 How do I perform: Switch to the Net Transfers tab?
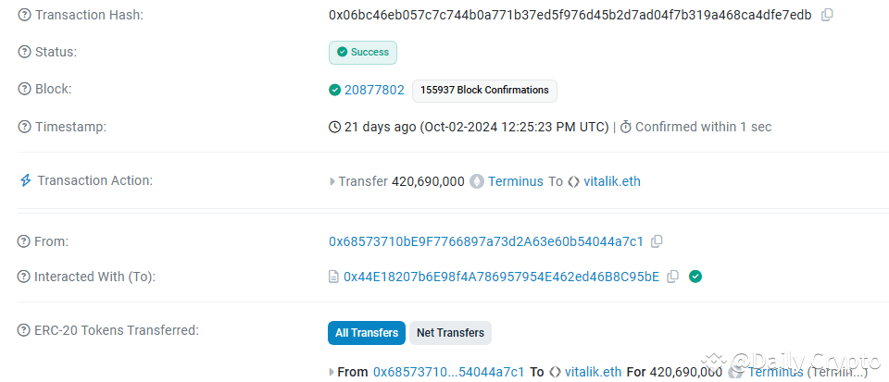(x=450, y=333)
